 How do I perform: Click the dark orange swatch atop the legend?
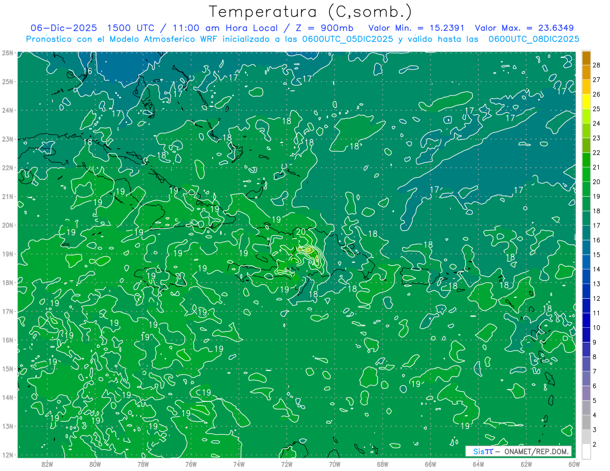click(x=586, y=58)
